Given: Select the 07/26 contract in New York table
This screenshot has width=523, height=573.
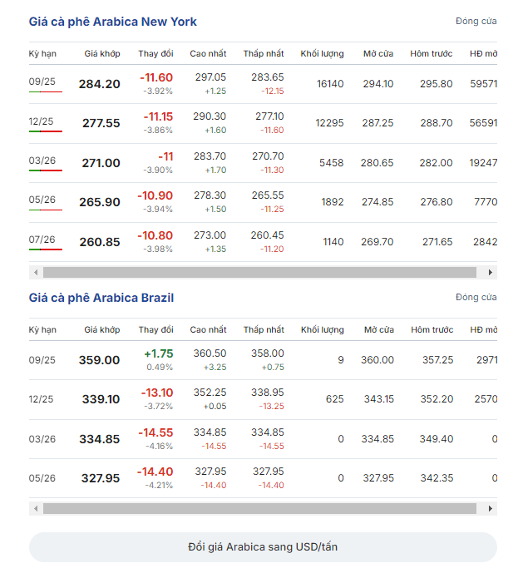Looking at the screenshot, I should [x=42, y=240].
